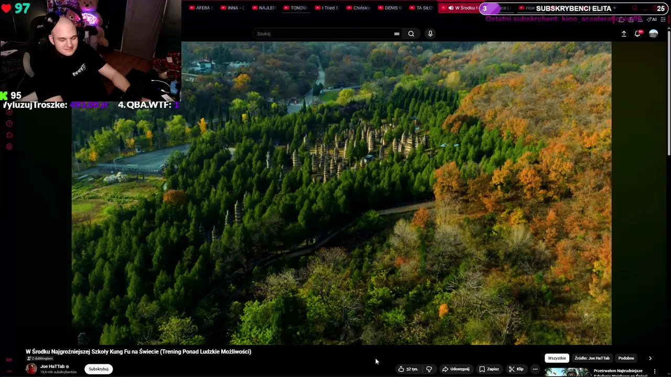Mute the playing W Środku tab speaker icon
Screen dimensions: 671x377
point(451,8)
